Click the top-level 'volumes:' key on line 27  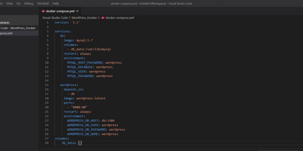62,139
